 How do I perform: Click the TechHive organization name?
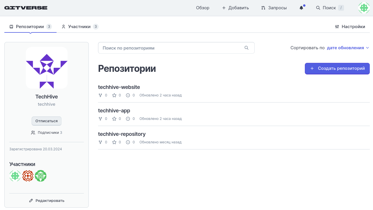pyautogui.click(x=47, y=97)
